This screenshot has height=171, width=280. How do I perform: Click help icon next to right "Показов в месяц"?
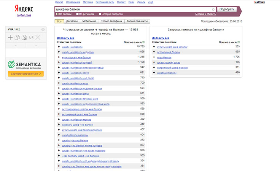pos(239,42)
